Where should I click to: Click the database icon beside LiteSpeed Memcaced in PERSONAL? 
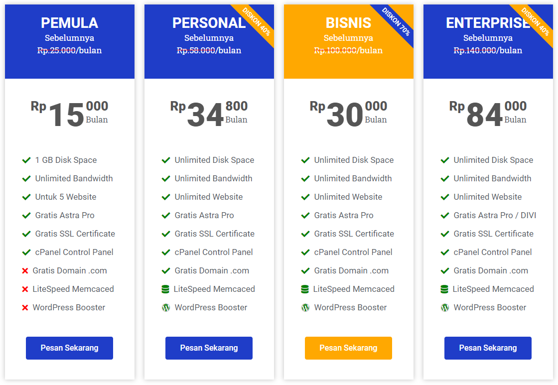coord(165,289)
